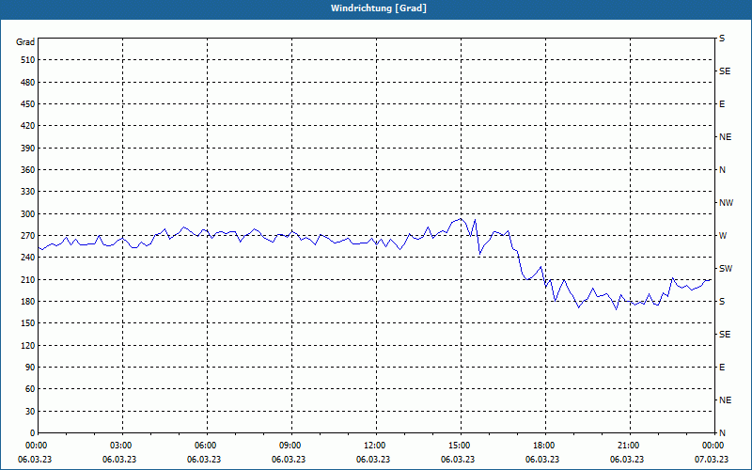Viewport: 752px width, 470px height.
Task: Click the y-axis value "270"
Action: [x=28, y=236]
